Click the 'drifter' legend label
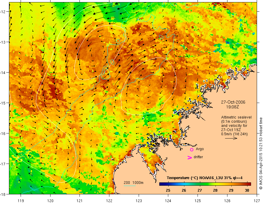Image resolution: width=263 pixels, height=203 pixels. click(x=198, y=157)
